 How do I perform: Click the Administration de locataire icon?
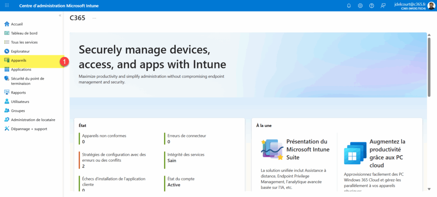[x=7, y=120]
